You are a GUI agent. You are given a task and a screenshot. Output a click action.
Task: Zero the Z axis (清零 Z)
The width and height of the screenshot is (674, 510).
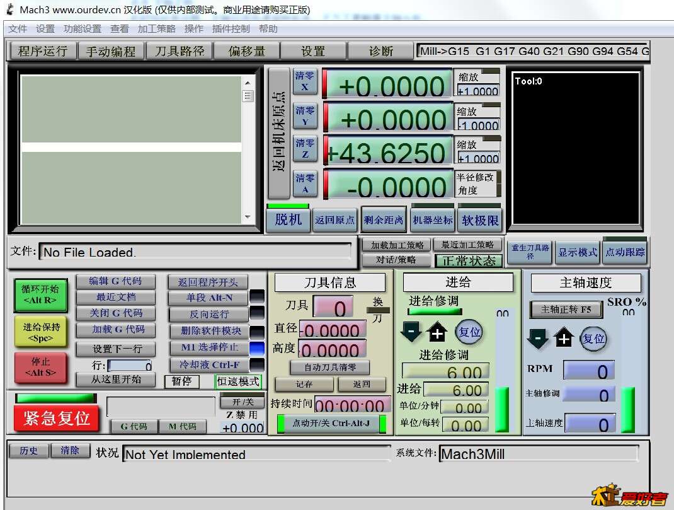point(304,148)
